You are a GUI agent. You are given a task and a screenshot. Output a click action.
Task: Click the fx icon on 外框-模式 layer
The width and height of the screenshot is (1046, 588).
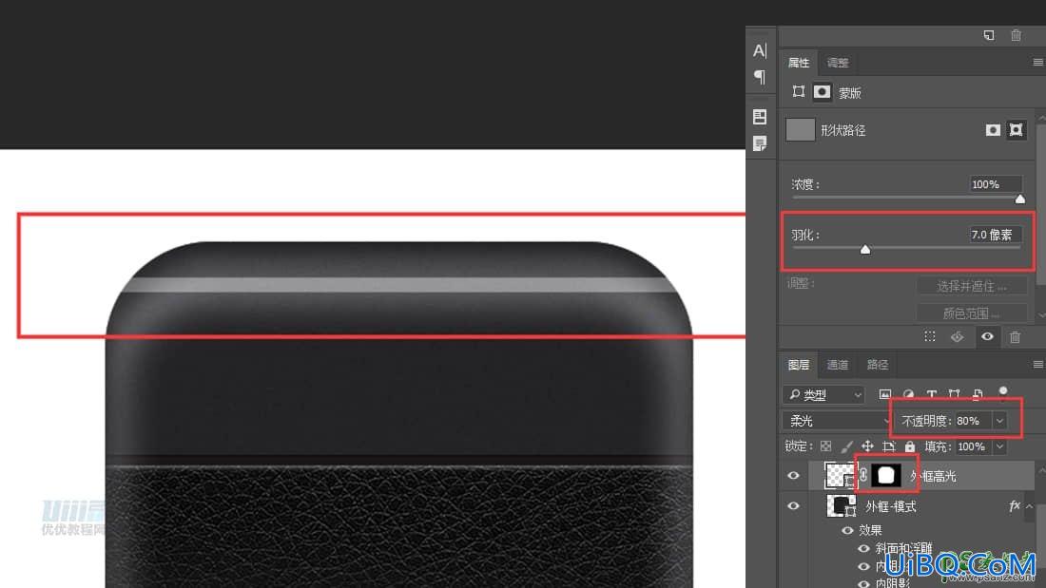[x=1014, y=506]
